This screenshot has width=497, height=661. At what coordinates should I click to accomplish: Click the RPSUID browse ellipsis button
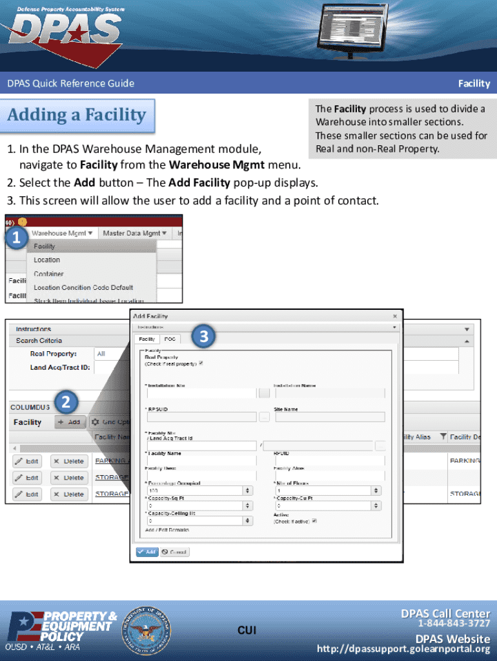pos(264,417)
